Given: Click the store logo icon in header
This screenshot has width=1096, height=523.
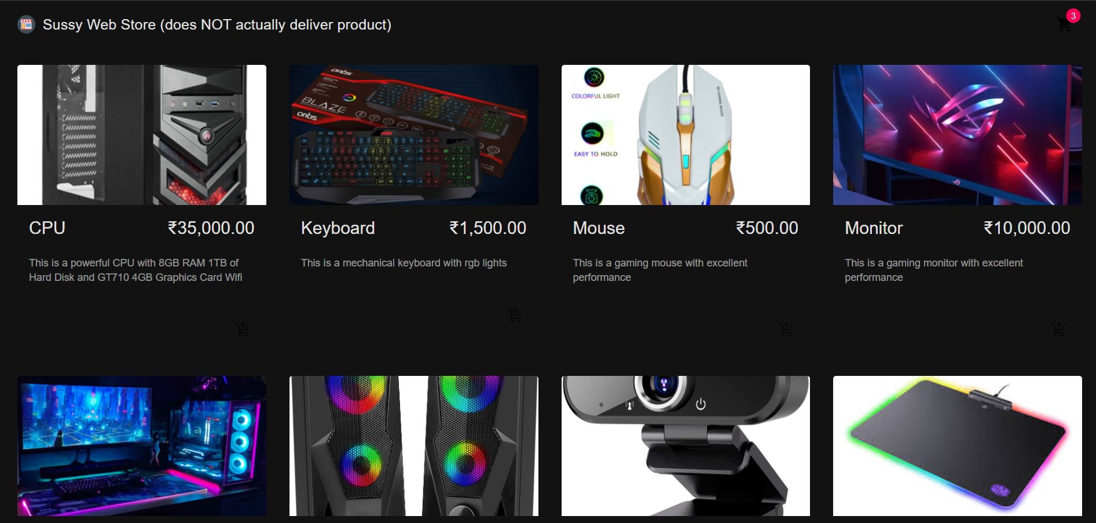Looking at the screenshot, I should (x=26, y=24).
